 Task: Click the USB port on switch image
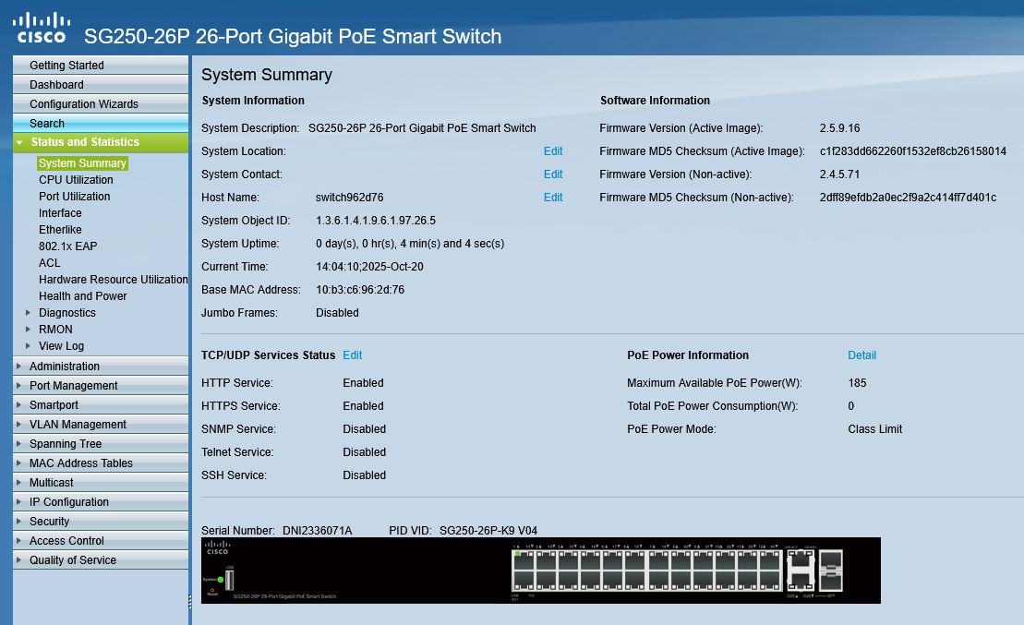click(x=229, y=579)
